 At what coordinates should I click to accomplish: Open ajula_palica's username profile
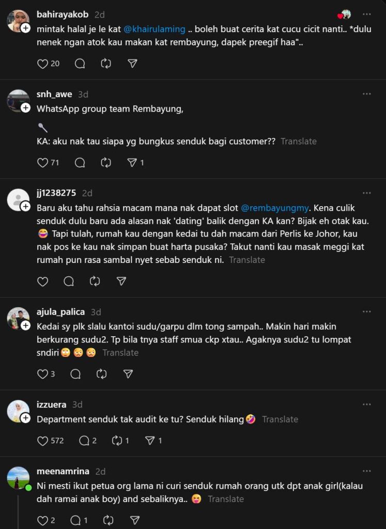click(60, 312)
